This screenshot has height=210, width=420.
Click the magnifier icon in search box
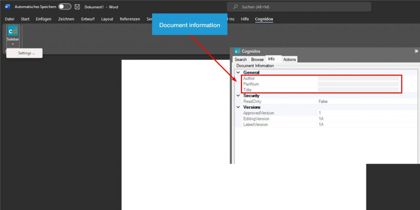click(x=235, y=7)
